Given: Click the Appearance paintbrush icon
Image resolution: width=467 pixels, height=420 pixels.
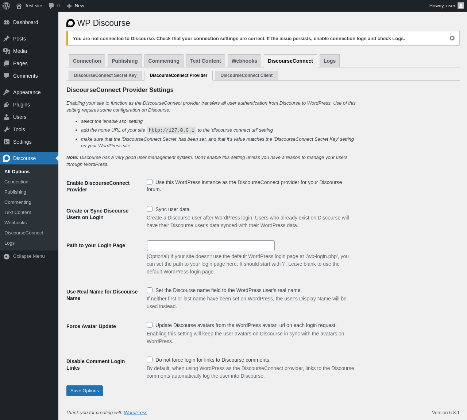Looking at the screenshot, I should coord(7,92).
